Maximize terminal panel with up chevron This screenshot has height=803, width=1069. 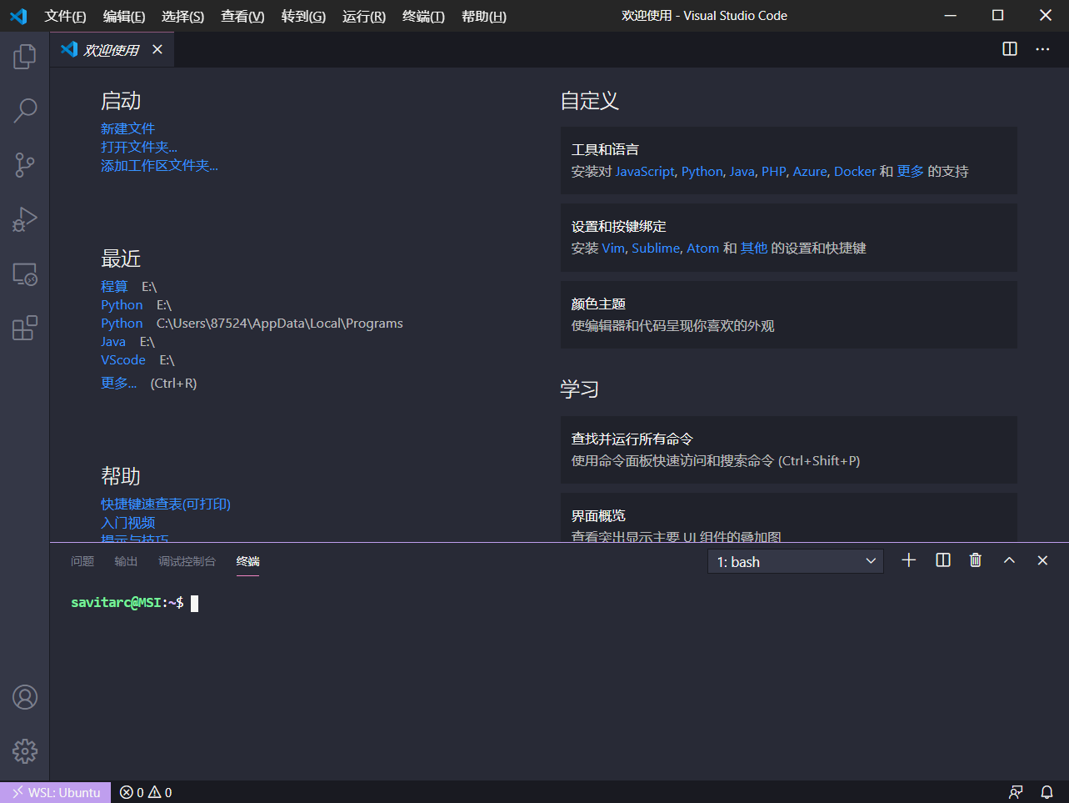[1009, 560]
